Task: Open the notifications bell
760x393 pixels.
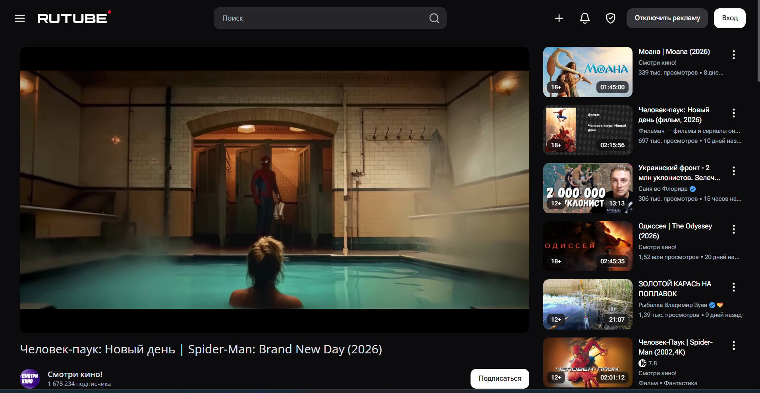Action: [x=585, y=18]
